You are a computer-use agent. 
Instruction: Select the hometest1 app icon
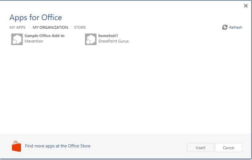click(x=91, y=39)
